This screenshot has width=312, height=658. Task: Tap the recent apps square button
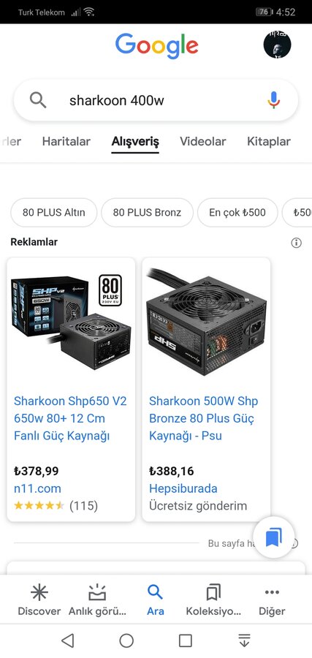[x=186, y=640]
